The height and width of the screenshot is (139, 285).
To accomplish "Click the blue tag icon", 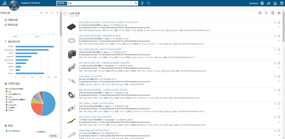I will (149, 3).
